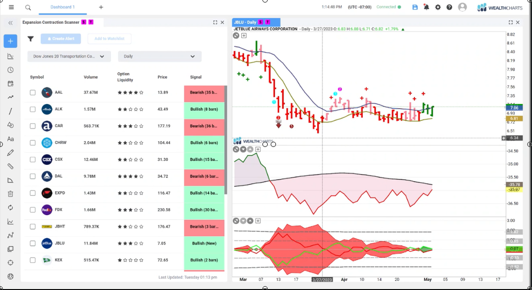Select the angle protractor tool
The height and width of the screenshot is (290, 532).
(x=11, y=180)
